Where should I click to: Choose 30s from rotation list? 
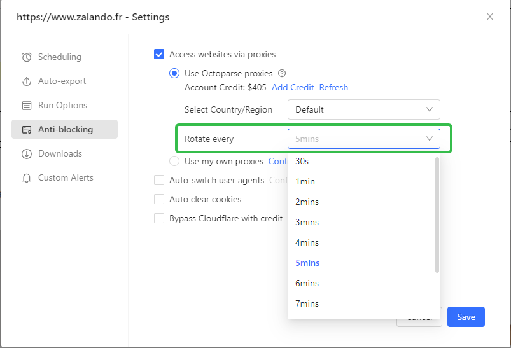[302, 162]
